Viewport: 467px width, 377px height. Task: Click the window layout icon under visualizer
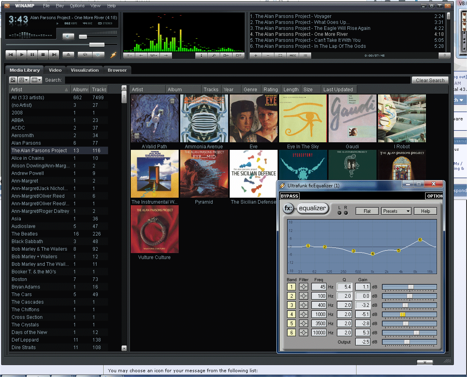tap(238, 55)
